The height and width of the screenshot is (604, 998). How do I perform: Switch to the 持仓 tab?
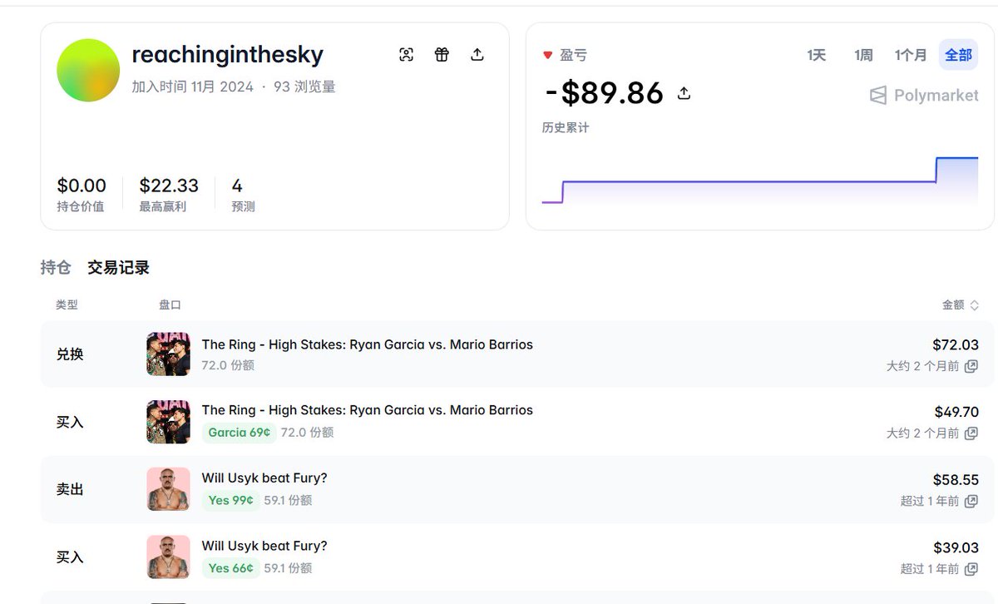(56, 268)
